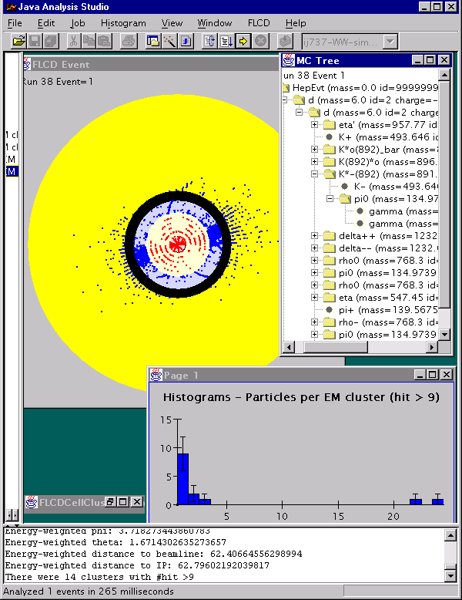This screenshot has width=462, height=600.
Task: Restore the minimized FLCDCellClus window
Action: (x=110, y=502)
